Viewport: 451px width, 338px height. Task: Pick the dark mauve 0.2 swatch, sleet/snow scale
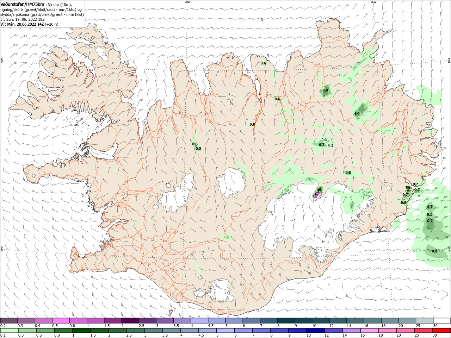(x=9, y=321)
